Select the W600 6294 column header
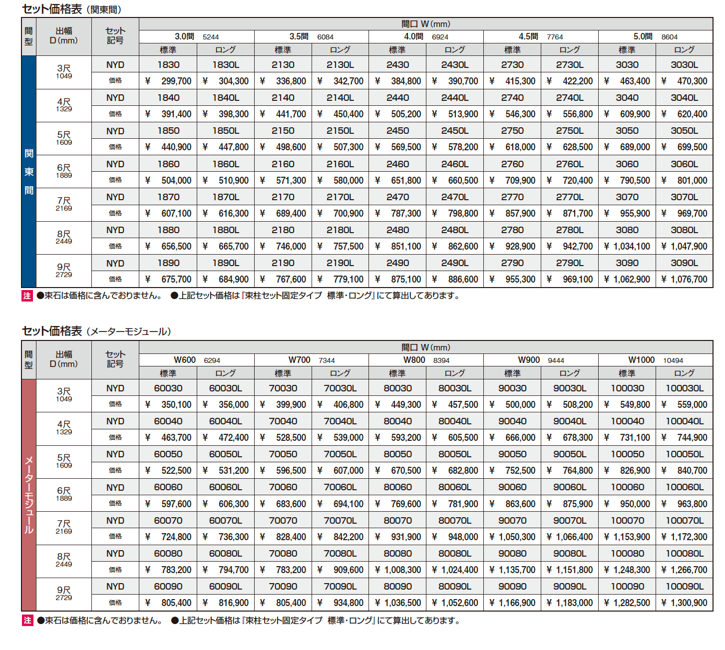Screen dimensions: 725x650 pyautogui.click(x=196, y=360)
